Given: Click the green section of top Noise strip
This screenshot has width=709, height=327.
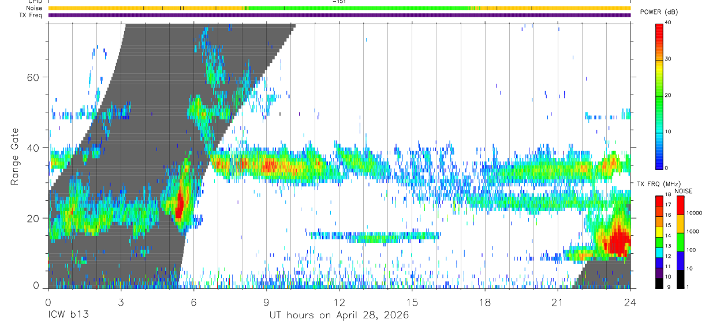Looking at the screenshot, I should 358,8.
